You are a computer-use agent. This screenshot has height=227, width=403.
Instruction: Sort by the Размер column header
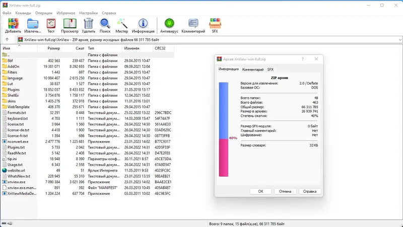(x=49, y=48)
